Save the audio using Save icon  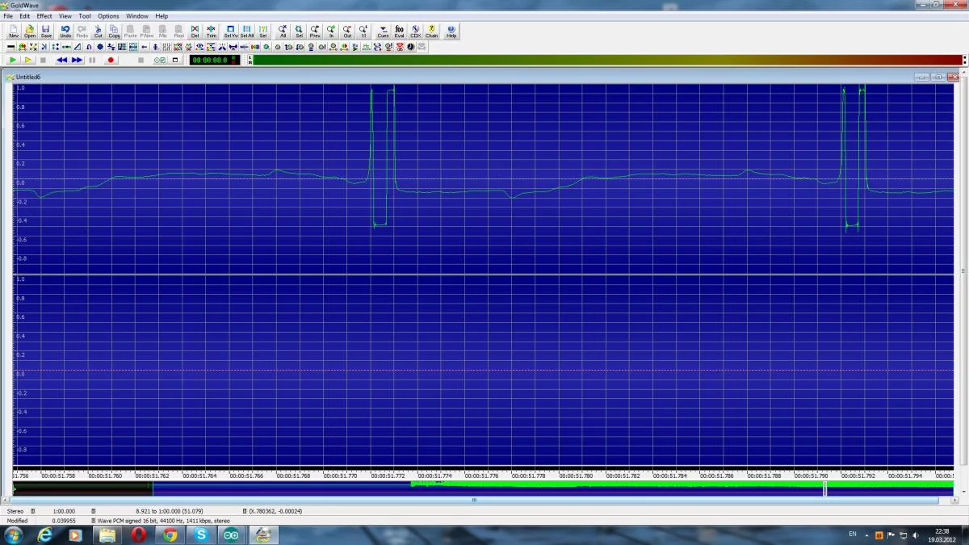(x=46, y=31)
